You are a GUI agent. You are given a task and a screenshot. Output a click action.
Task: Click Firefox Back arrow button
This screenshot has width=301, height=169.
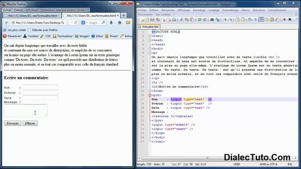tap(7, 23)
